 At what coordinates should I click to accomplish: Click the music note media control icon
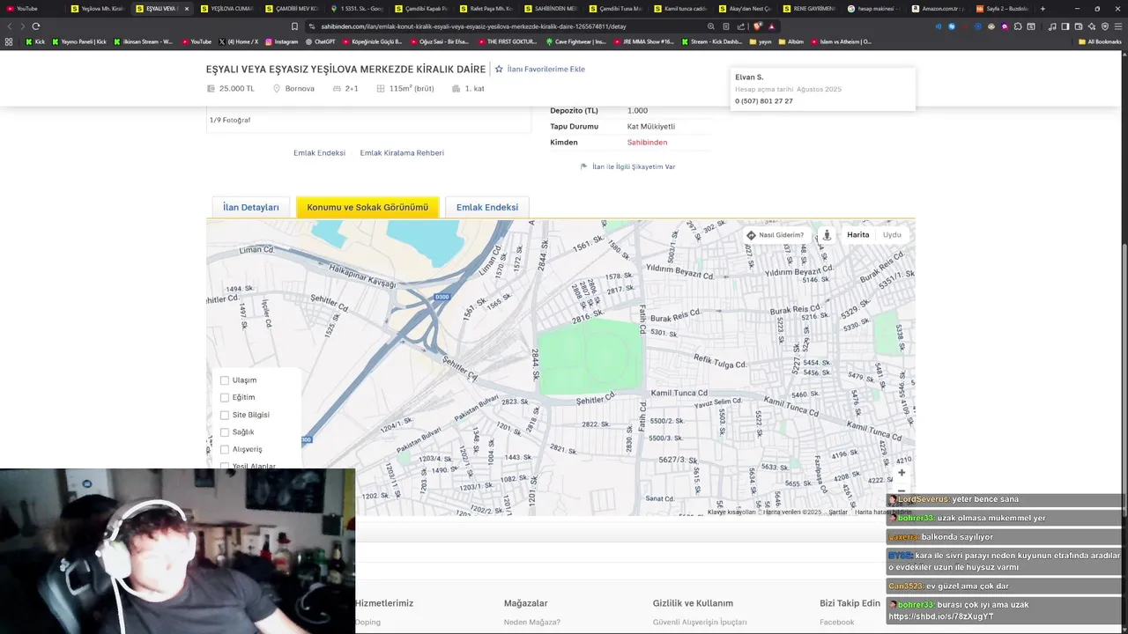[1052, 26]
